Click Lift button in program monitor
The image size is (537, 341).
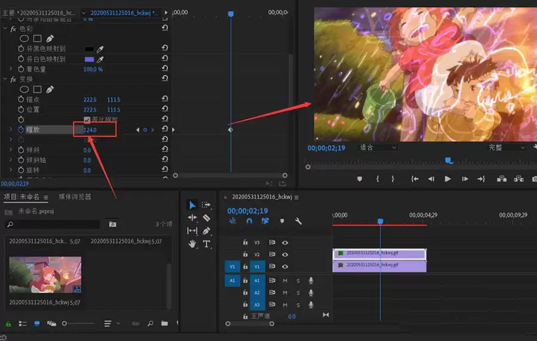[502, 179]
